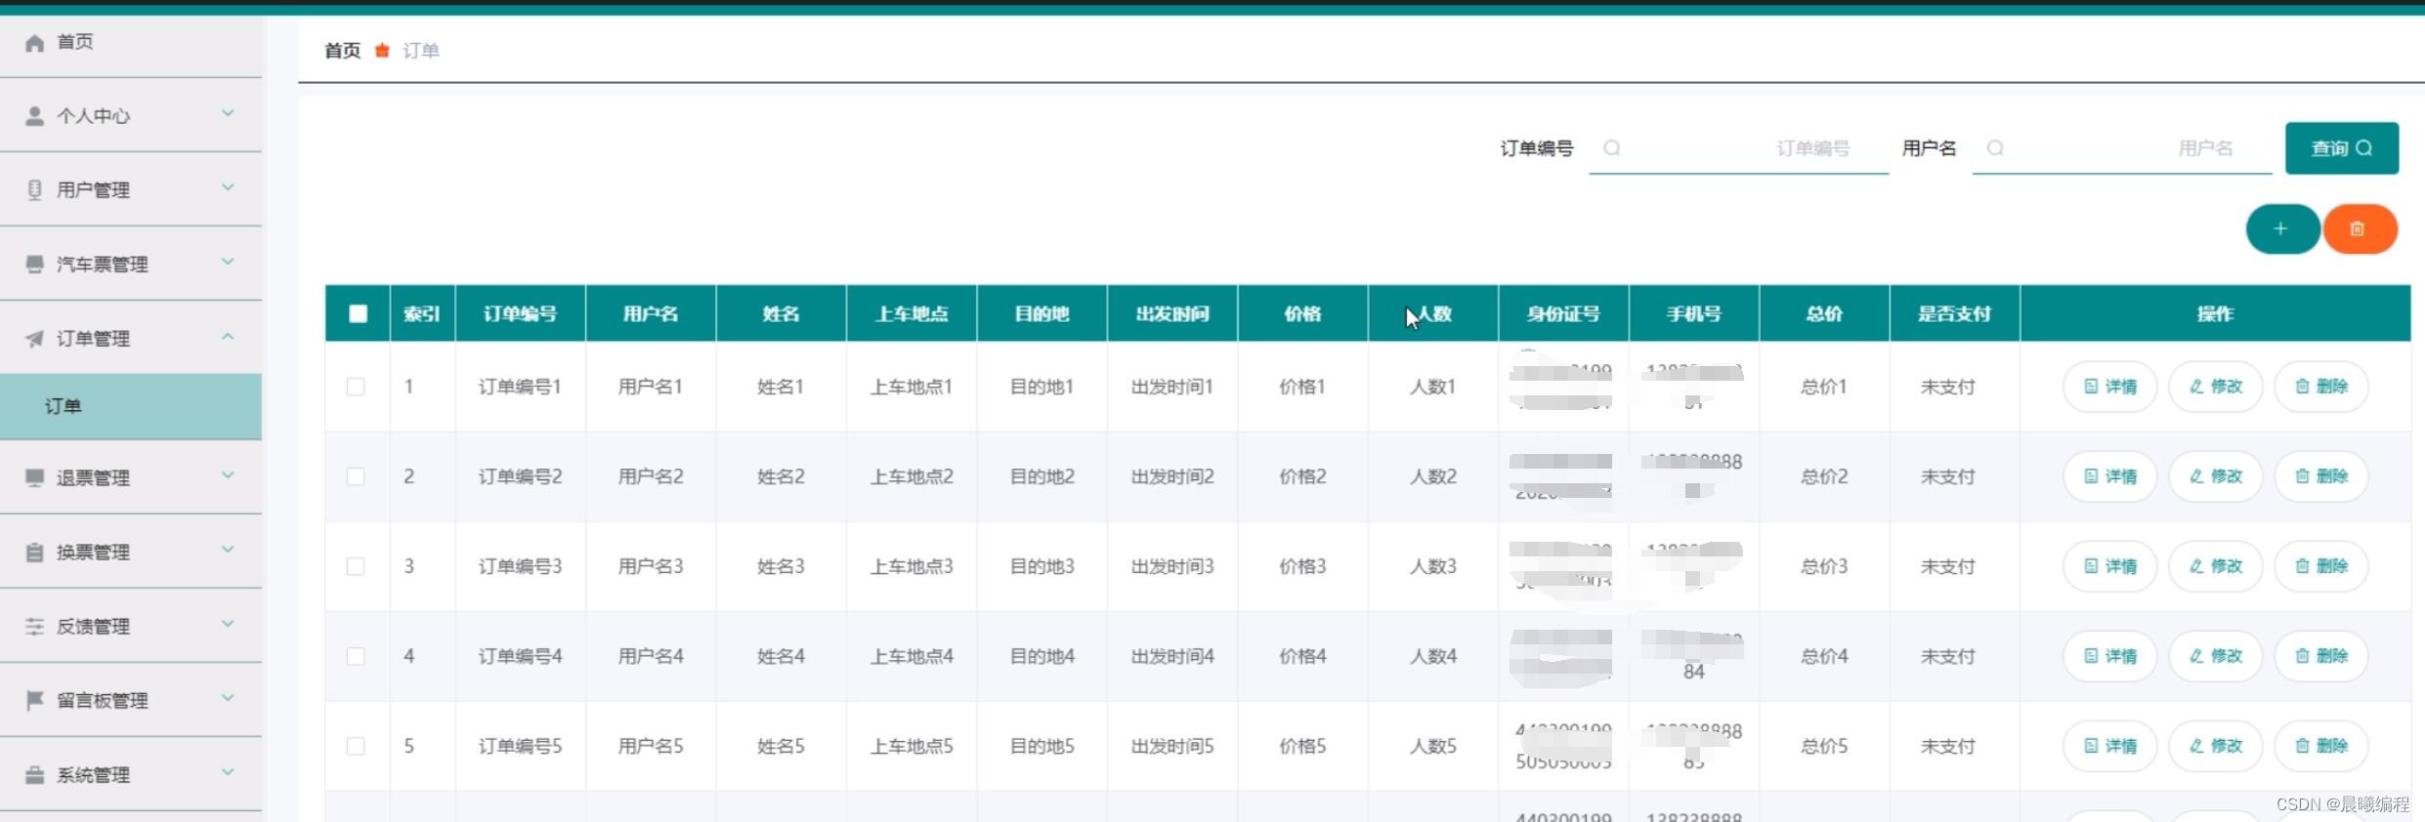Click 删除 for order row 1
Screen dimensions: 2425x822
[2320, 387]
